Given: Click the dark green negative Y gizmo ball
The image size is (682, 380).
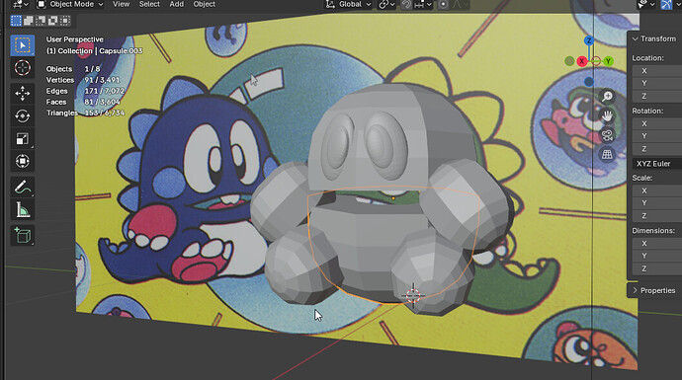Looking at the screenshot, I should click(x=569, y=61).
